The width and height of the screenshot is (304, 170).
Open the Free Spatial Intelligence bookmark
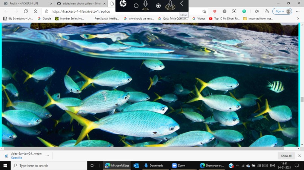coord(106,18)
